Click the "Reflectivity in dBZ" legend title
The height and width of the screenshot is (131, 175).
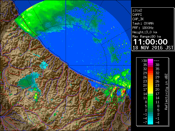click(x=166, y=92)
